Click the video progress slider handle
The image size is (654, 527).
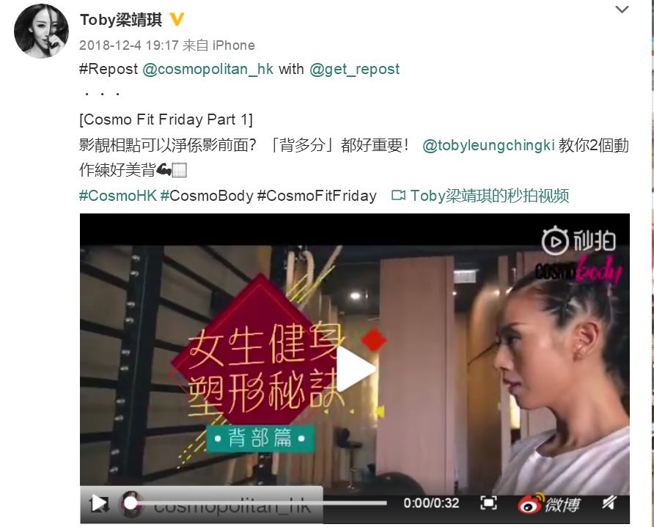coord(131,504)
